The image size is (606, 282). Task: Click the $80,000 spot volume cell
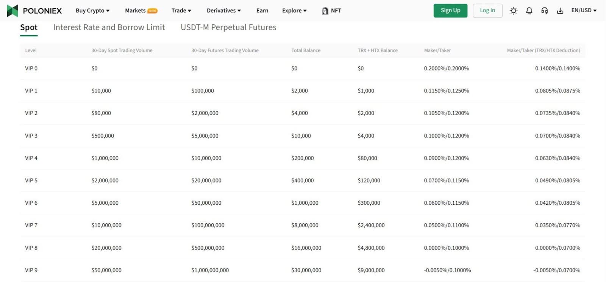[x=101, y=113]
